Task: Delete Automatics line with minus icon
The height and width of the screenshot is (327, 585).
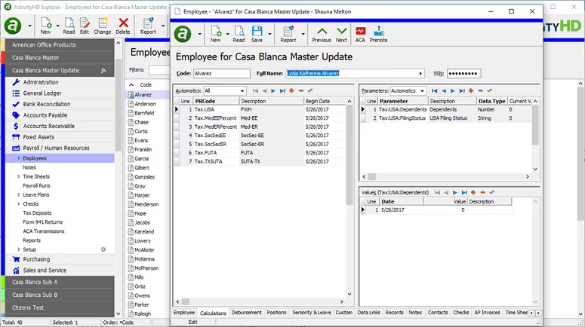Action: click(301, 90)
